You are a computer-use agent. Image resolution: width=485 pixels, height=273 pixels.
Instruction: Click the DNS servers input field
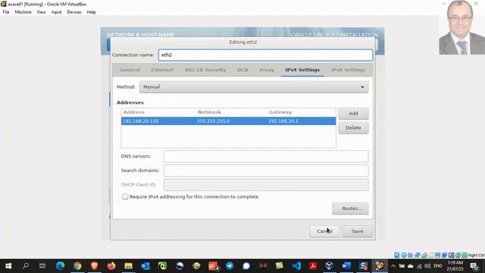click(266, 156)
